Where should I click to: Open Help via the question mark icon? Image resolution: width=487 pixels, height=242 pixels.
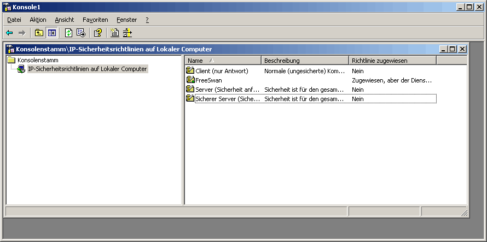[98, 33]
